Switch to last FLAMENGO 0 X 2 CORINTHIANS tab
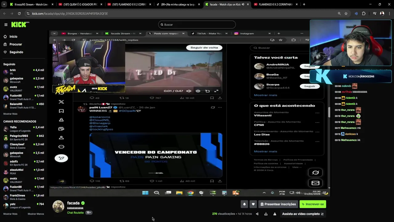This screenshot has height=222, width=394. coord(275,4)
